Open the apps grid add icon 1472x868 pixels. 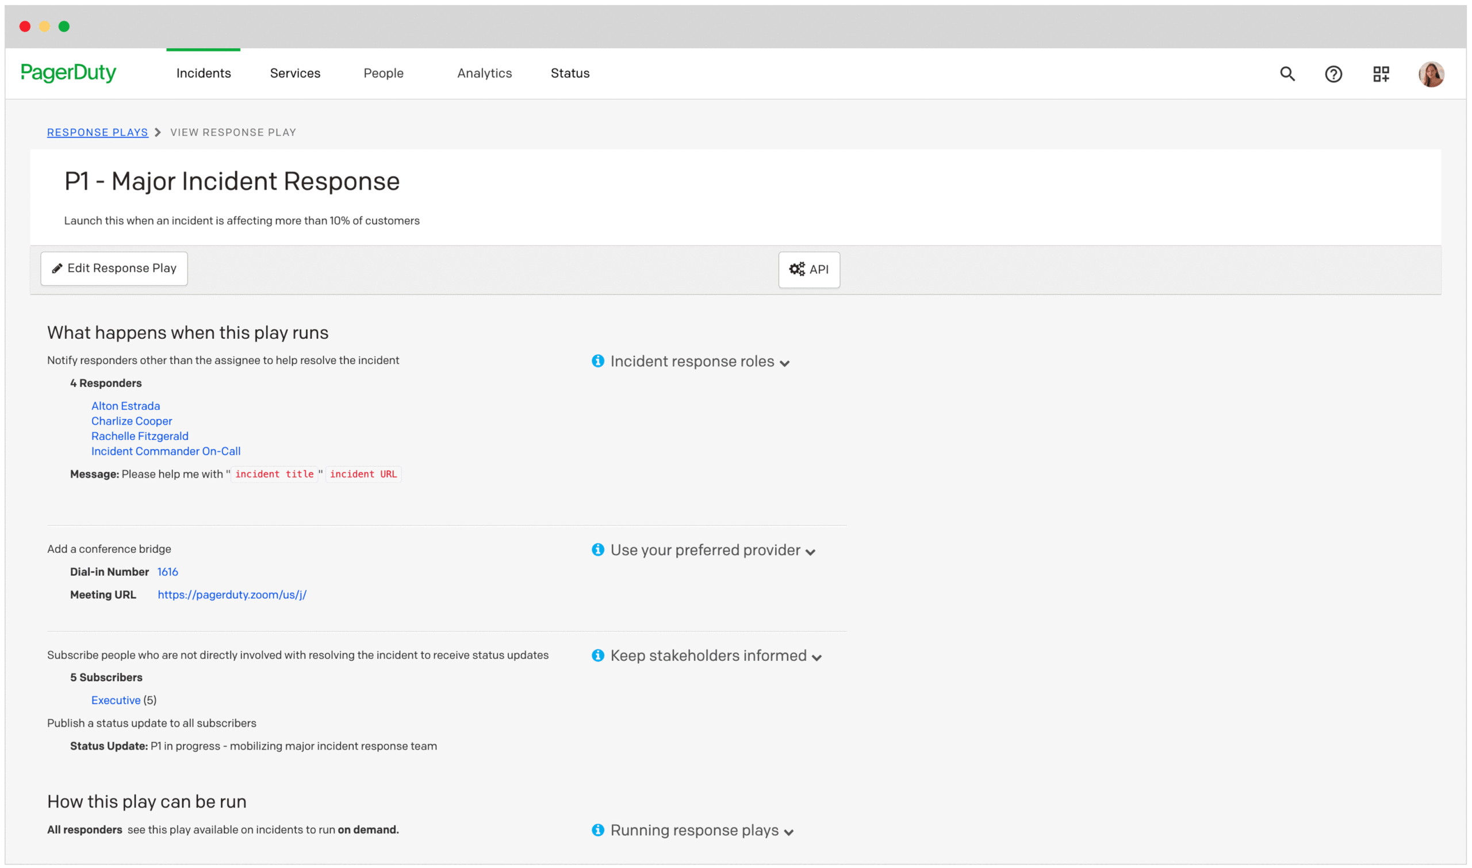pyautogui.click(x=1380, y=74)
